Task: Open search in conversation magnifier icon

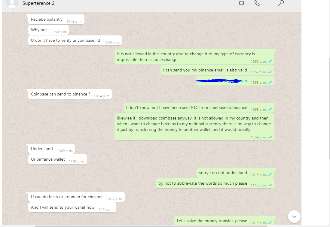Action: click(x=281, y=3)
